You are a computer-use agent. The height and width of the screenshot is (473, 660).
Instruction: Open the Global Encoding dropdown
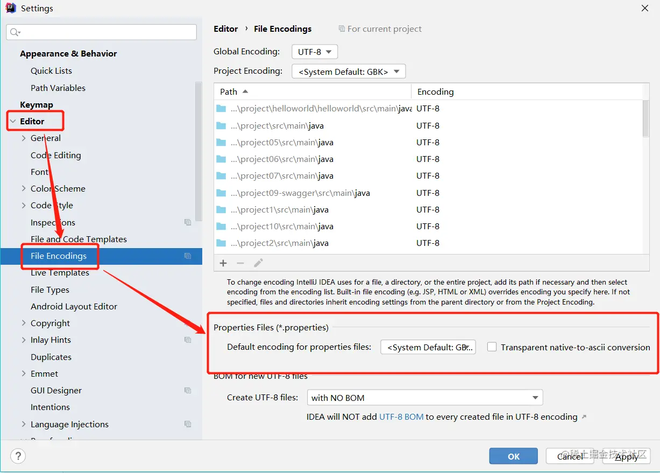[315, 52]
